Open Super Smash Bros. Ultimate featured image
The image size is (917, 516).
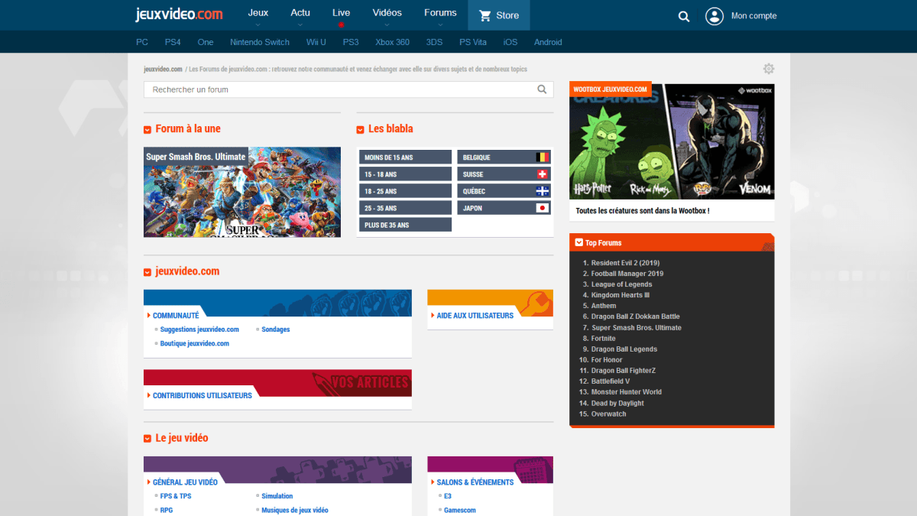click(242, 192)
